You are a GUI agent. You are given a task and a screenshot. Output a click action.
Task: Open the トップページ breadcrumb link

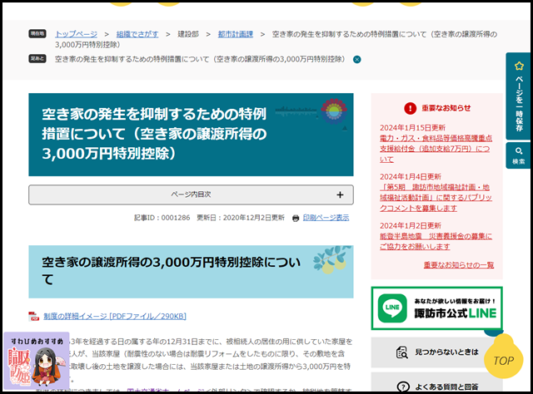click(x=76, y=34)
